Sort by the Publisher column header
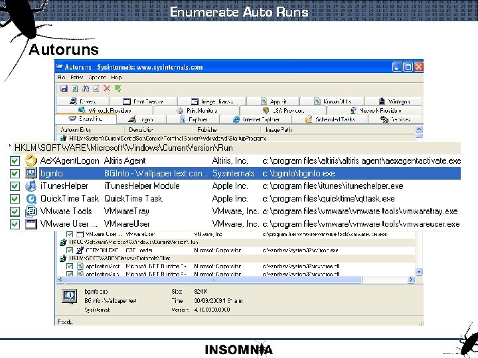The image size is (478, 358). click(228, 130)
